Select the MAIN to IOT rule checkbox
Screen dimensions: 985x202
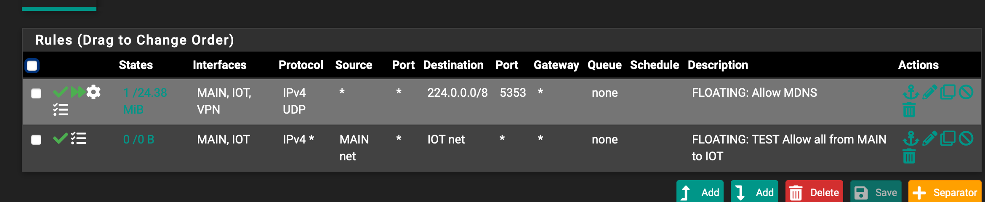click(x=36, y=140)
